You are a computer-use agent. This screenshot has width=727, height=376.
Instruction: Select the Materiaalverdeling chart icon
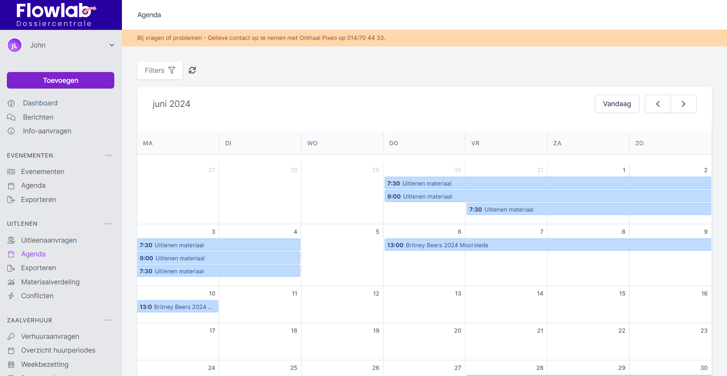(x=11, y=282)
